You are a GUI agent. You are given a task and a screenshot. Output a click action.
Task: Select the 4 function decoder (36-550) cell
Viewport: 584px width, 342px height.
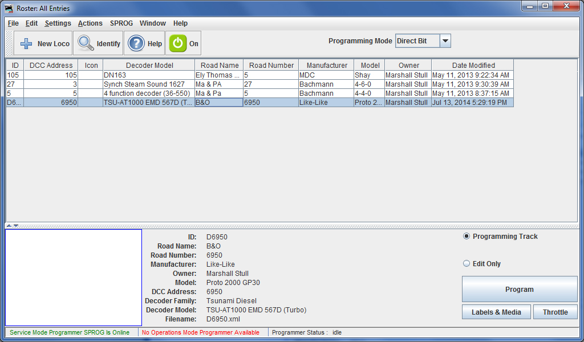pos(149,93)
